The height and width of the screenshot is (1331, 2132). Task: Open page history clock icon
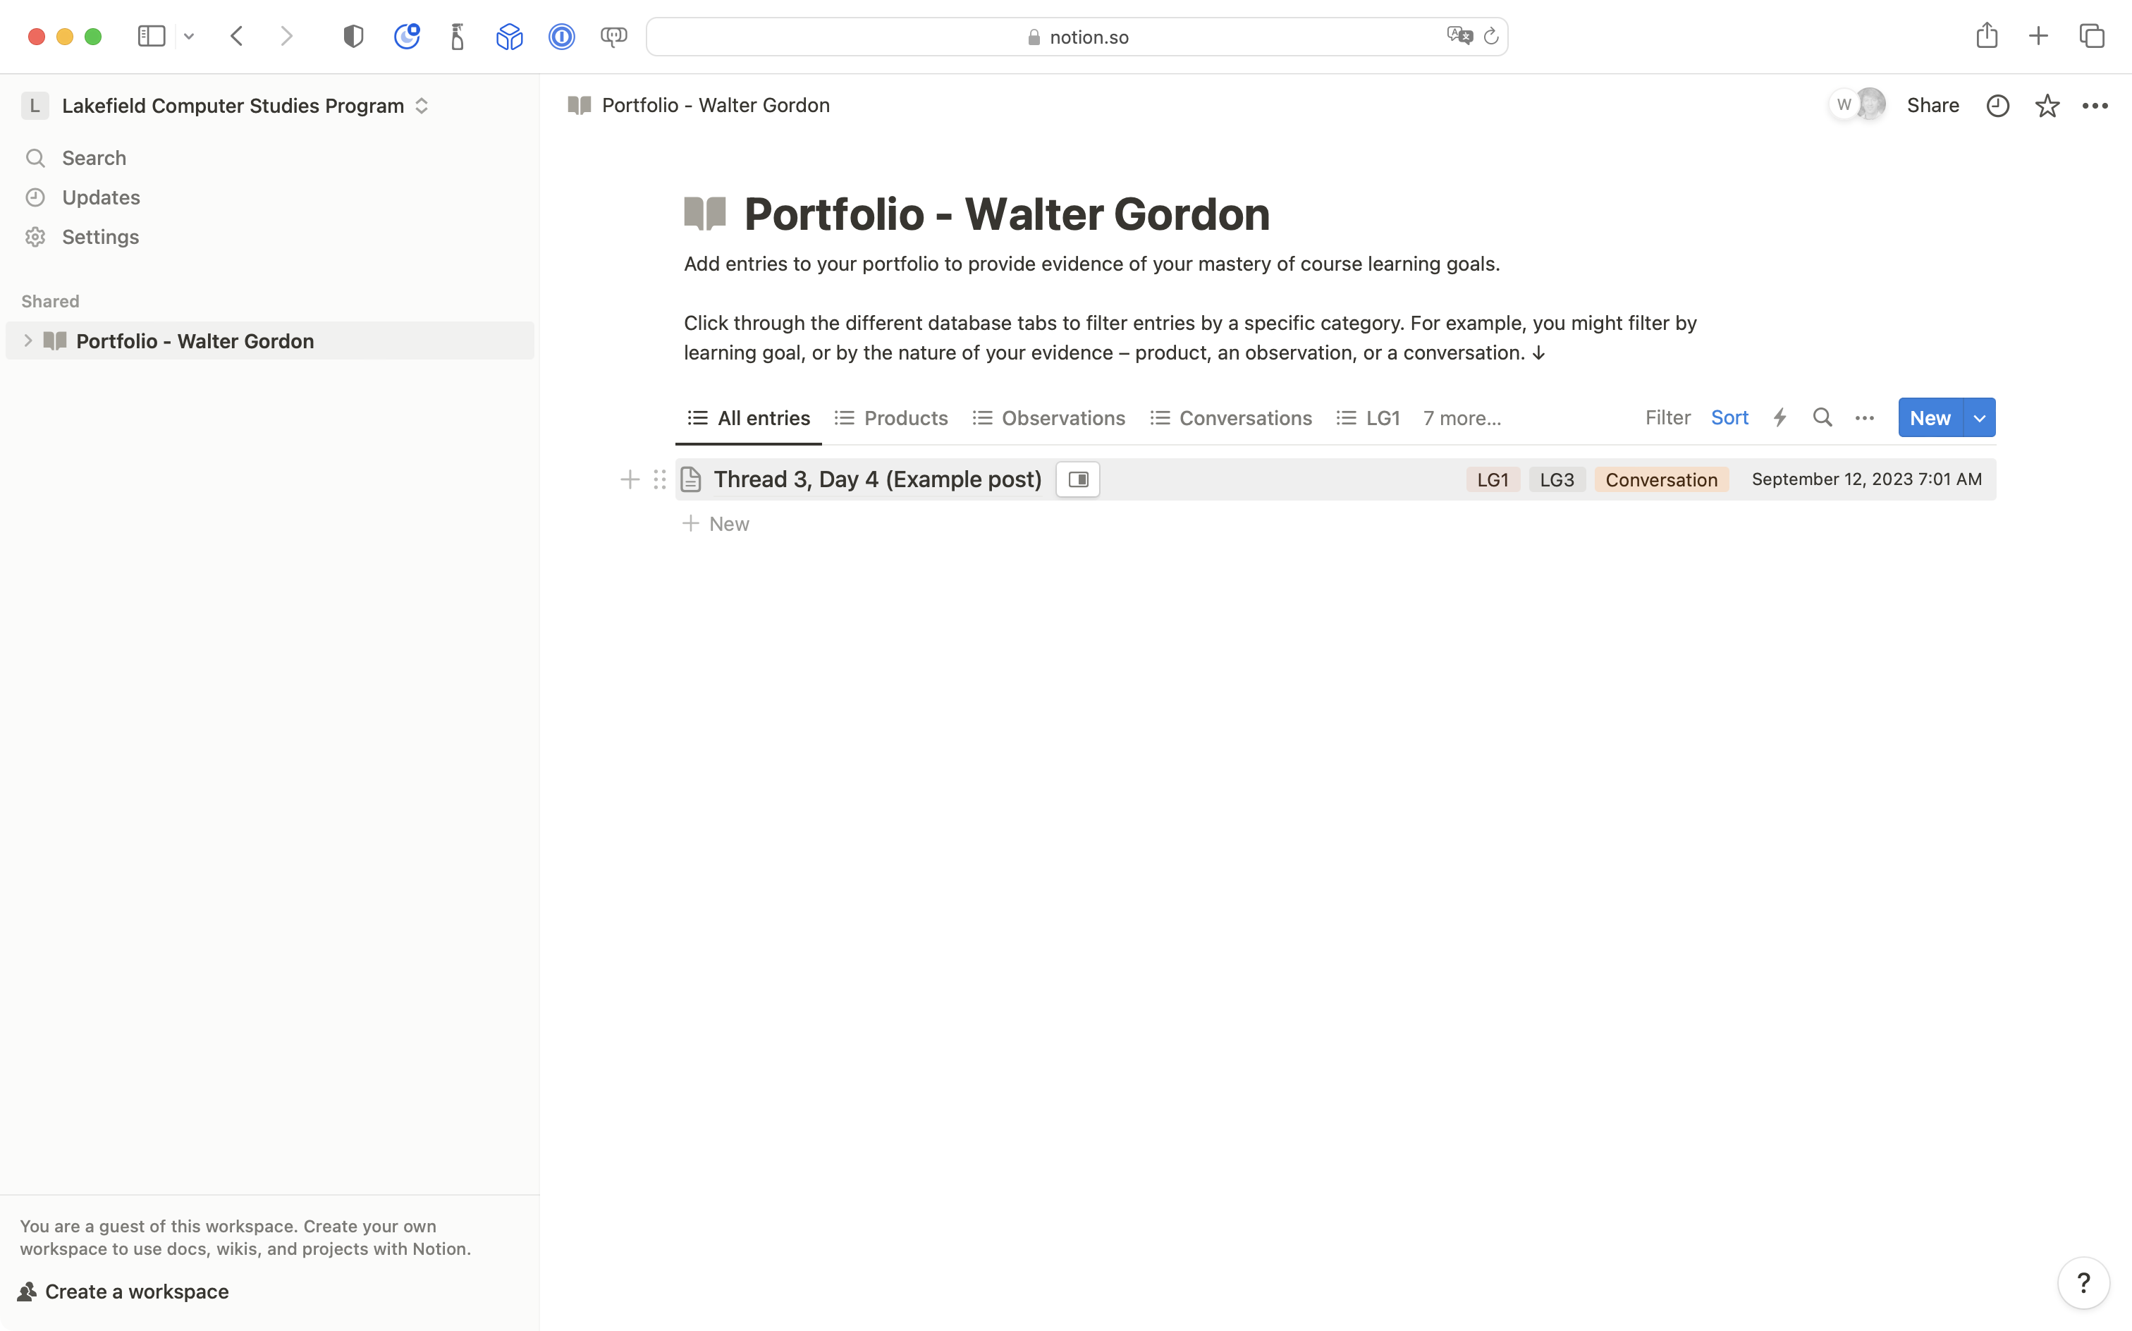1997,105
